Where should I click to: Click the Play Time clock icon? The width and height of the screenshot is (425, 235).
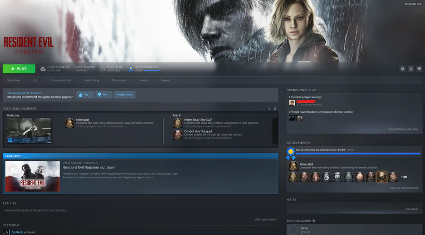tap(102, 69)
